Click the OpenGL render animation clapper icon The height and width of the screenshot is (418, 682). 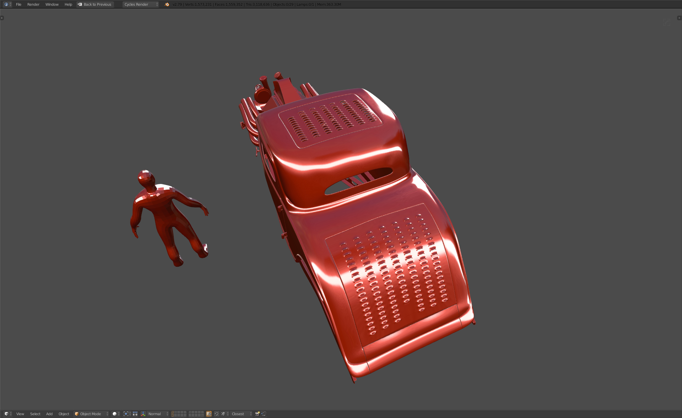point(264,414)
